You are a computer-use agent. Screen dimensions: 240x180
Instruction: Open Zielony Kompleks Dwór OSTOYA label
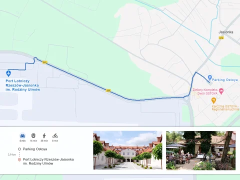[205, 91]
